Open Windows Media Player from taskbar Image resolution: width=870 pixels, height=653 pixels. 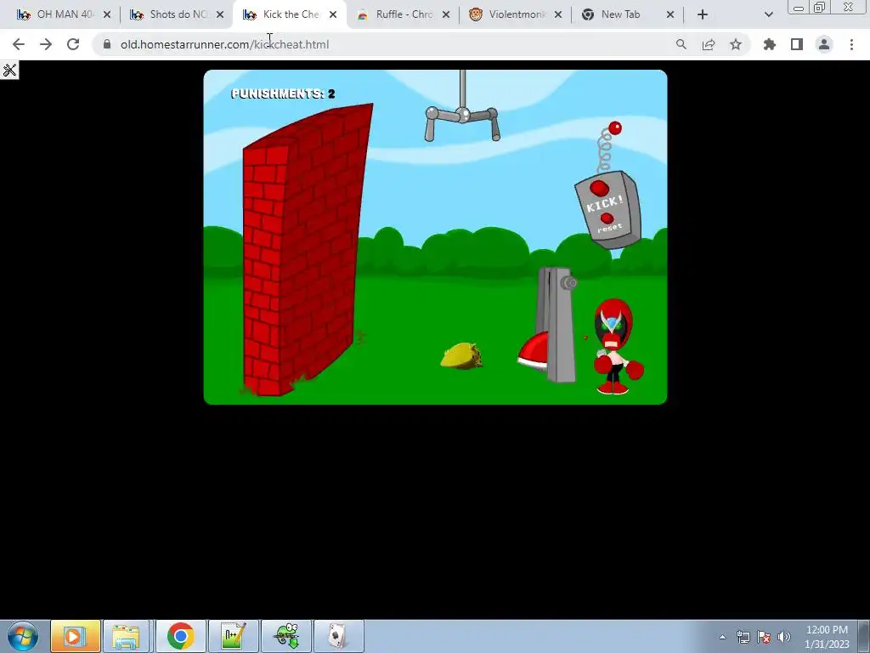(76, 636)
